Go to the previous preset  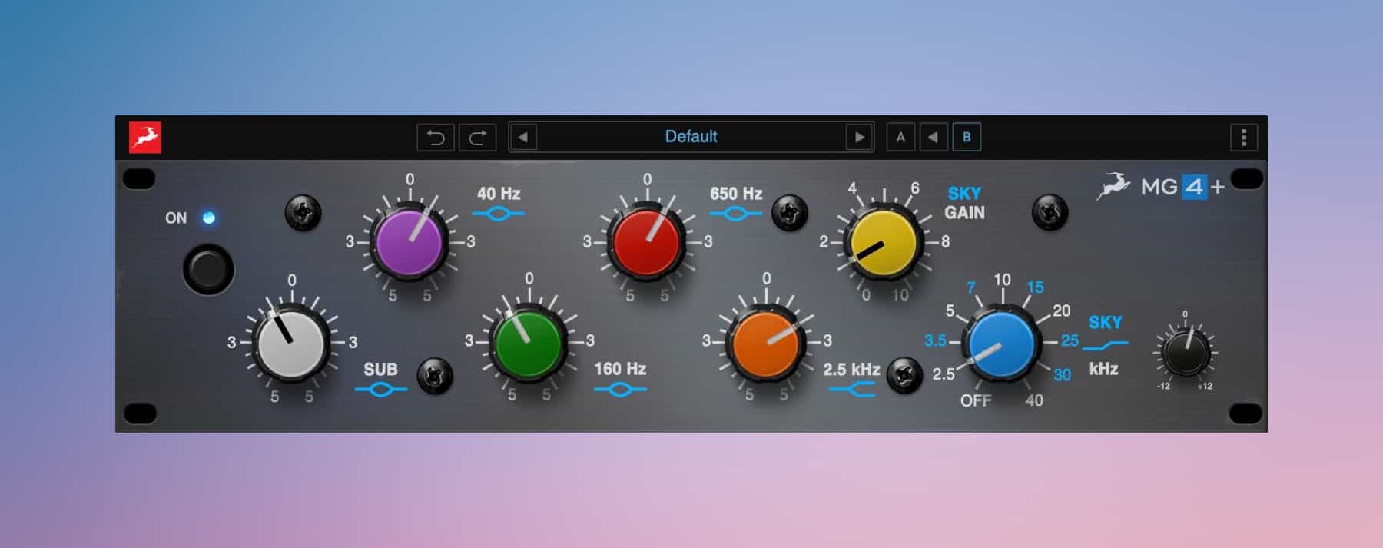[x=523, y=138]
